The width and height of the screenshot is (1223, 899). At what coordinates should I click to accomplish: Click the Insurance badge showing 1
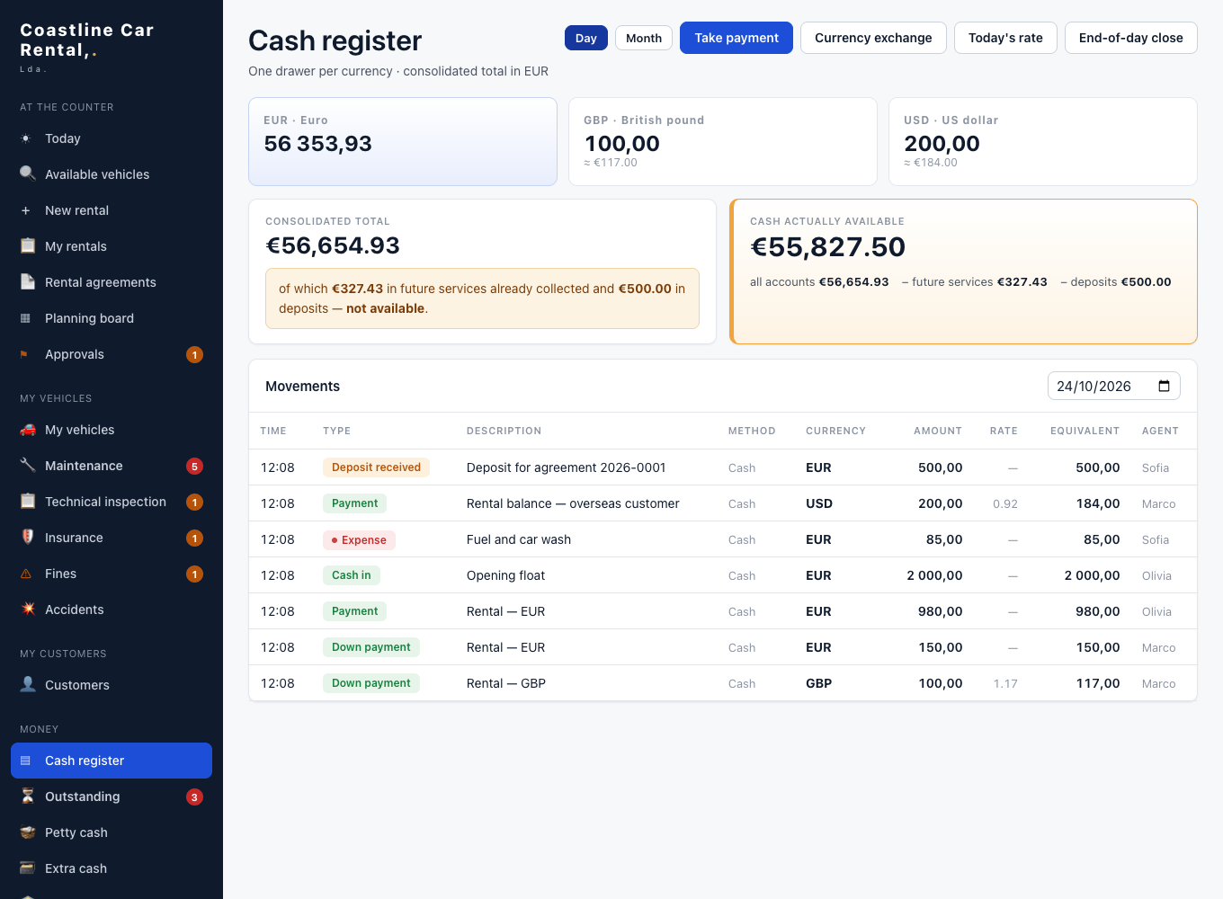tap(194, 538)
